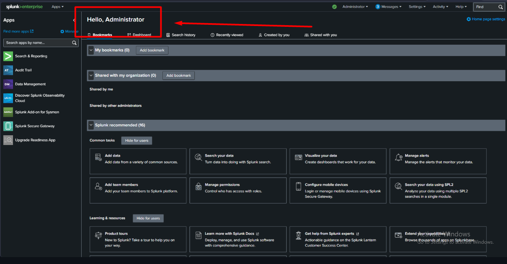Click the green health status check icon
507x264 pixels.
[334, 7]
